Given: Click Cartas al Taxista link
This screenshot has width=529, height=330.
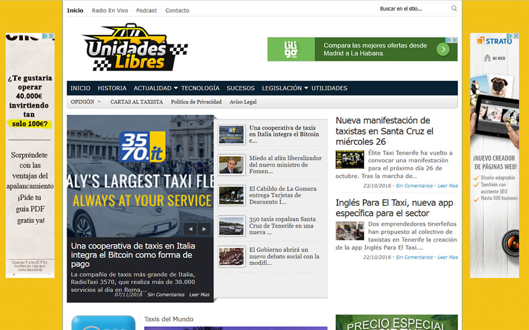Looking at the screenshot, I should click(x=136, y=102).
